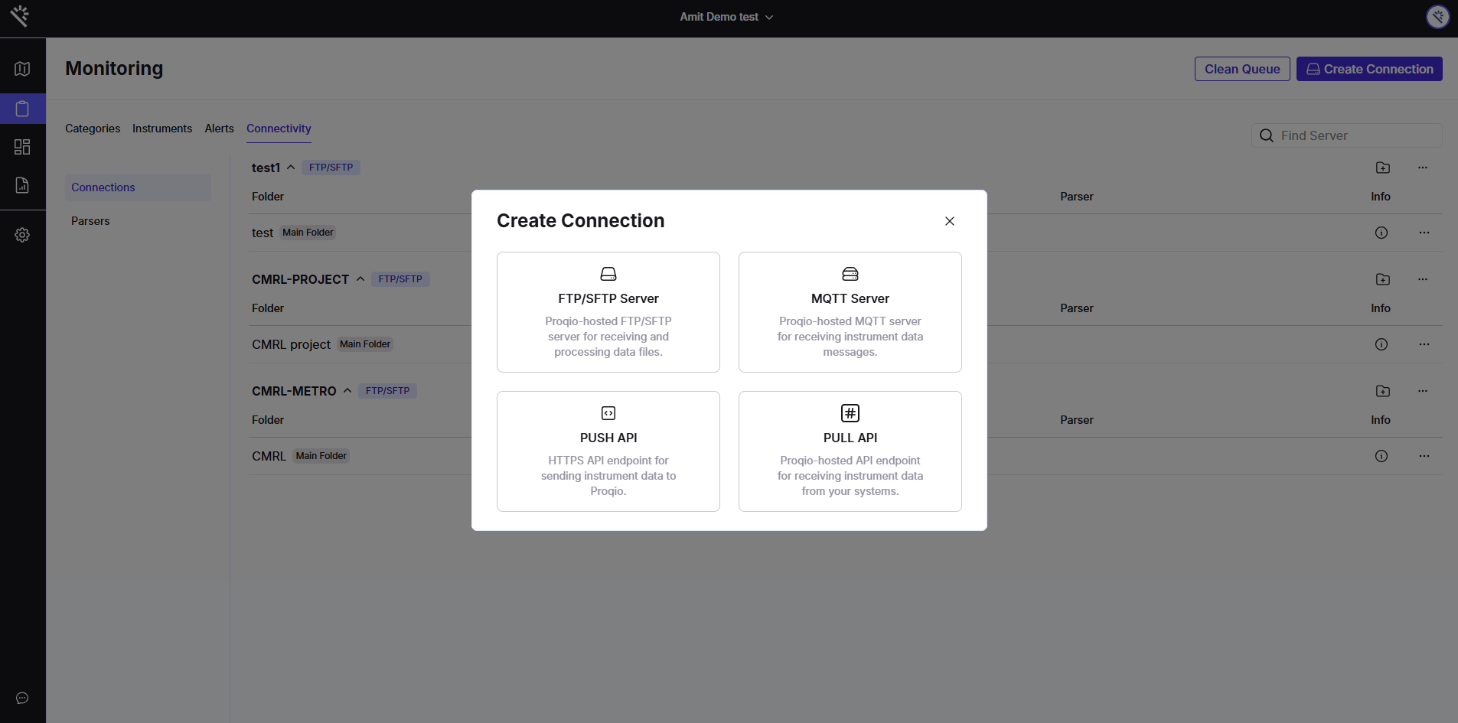Collapse the CMRL-METRO connection section
Screen dimensions: 1458x723
click(x=347, y=391)
